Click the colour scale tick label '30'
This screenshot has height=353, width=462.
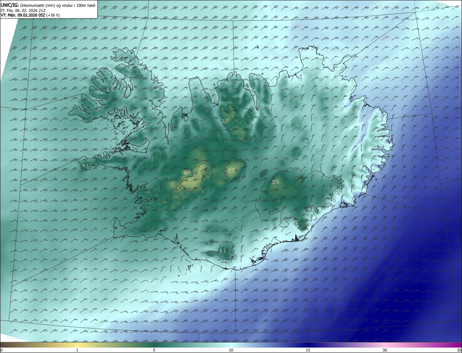coord(385,350)
